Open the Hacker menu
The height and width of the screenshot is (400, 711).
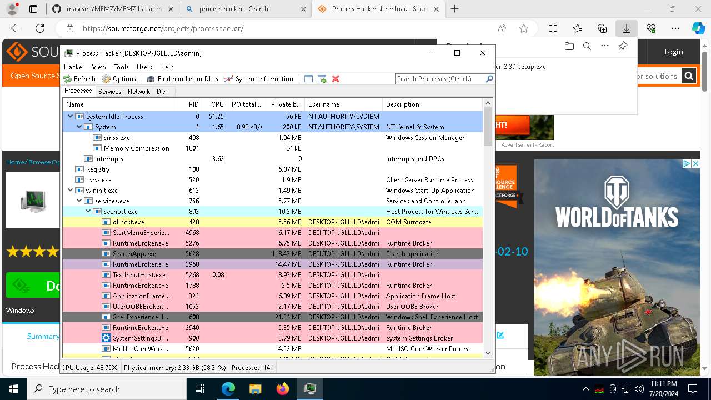74,67
